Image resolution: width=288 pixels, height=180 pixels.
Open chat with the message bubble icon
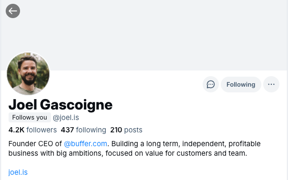211,84
